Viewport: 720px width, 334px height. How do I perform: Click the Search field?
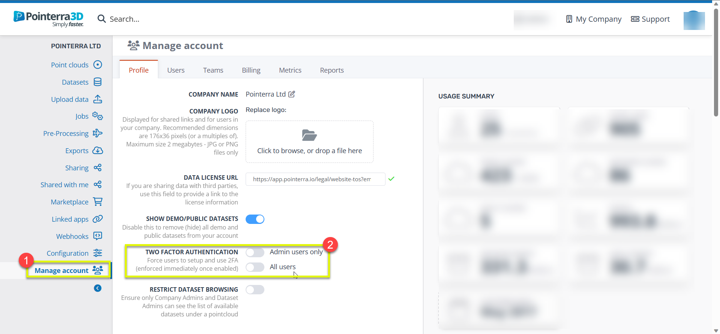(124, 19)
